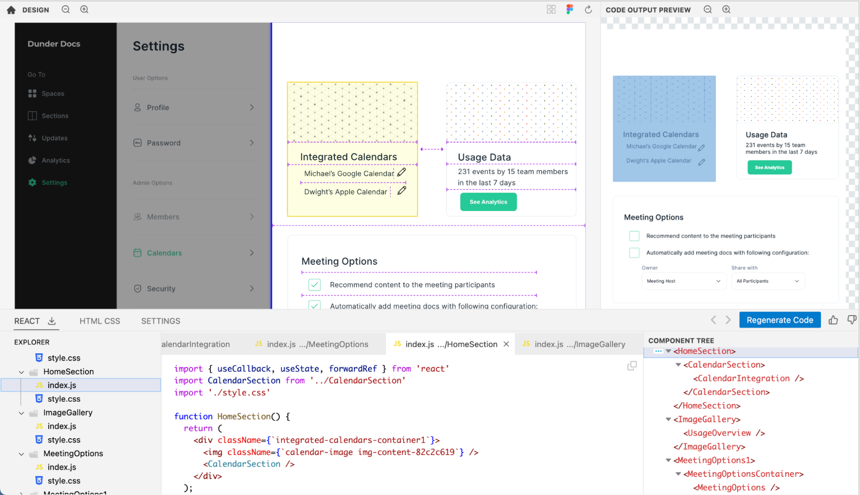Go to home via house icon
This screenshot has width=860, height=495.
pyautogui.click(x=11, y=10)
